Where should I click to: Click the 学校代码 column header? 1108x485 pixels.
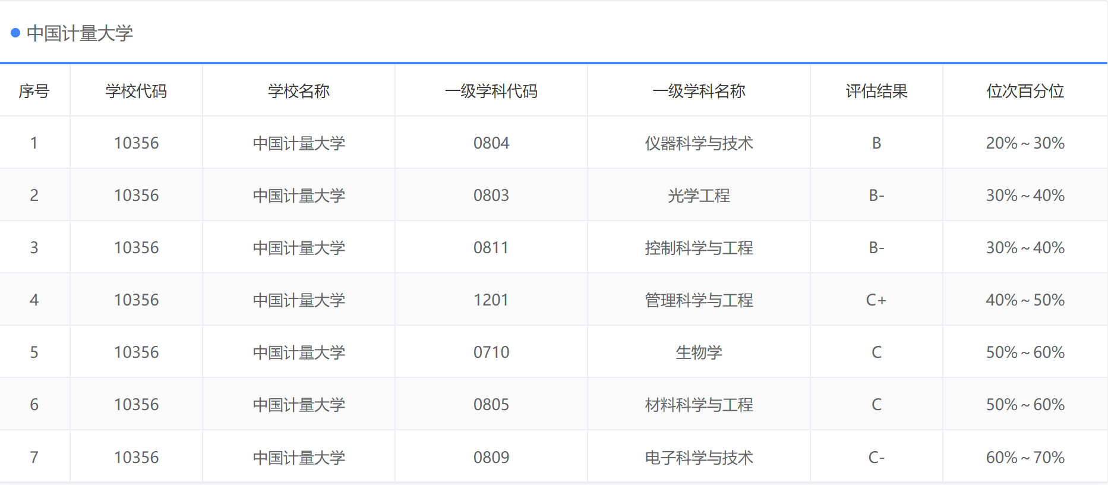click(136, 91)
